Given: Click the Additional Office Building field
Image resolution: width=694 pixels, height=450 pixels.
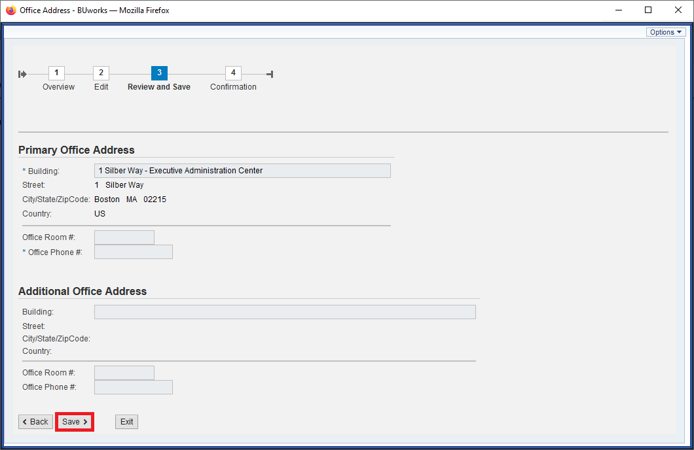Looking at the screenshot, I should click(285, 311).
